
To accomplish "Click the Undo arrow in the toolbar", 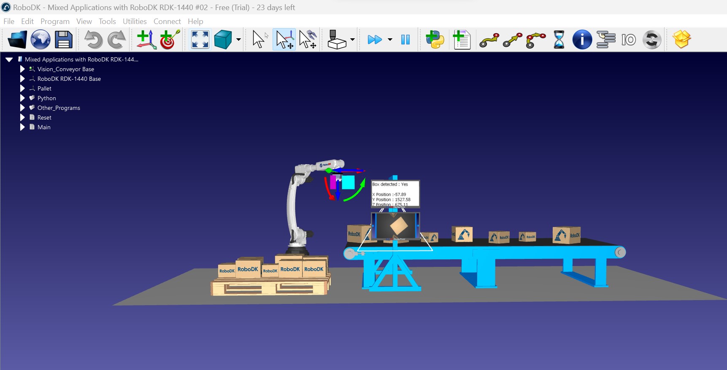I will 93,40.
